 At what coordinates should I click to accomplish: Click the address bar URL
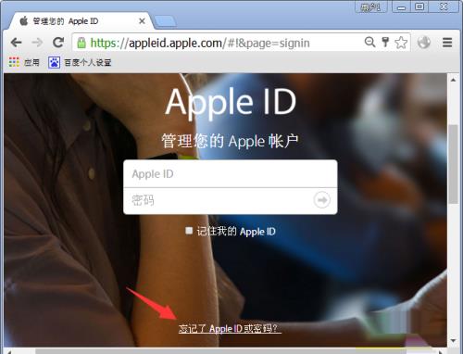[x=200, y=43]
